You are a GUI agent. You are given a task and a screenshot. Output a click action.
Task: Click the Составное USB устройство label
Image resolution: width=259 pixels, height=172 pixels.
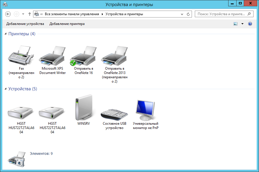pos(115,126)
